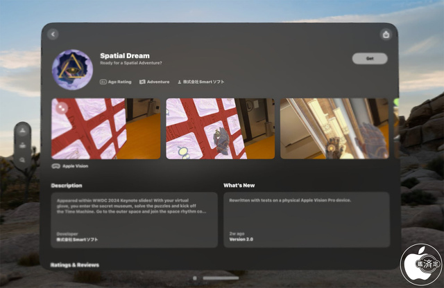Open the share sheet icon
The height and width of the screenshot is (288, 444).
[x=386, y=35]
